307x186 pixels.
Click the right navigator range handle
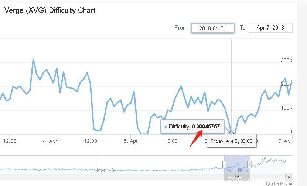pyautogui.click(x=249, y=165)
